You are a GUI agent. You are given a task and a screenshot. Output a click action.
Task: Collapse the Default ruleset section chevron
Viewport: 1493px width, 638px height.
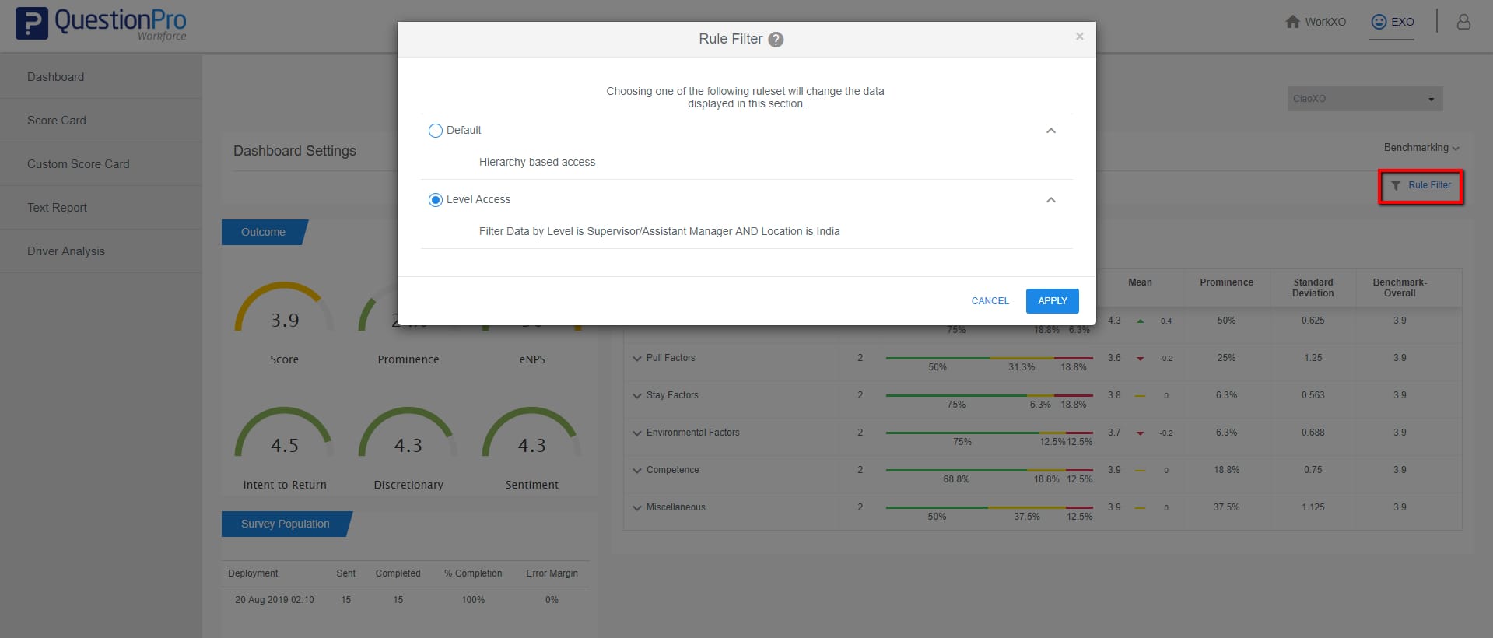(1050, 131)
